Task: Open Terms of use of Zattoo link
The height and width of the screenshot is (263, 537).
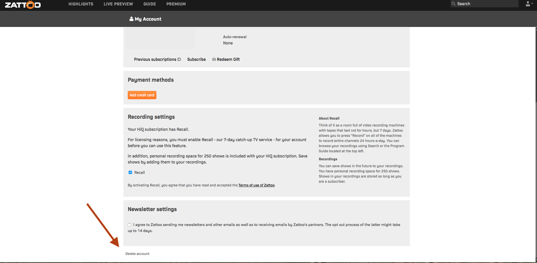Action: tap(256, 185)
